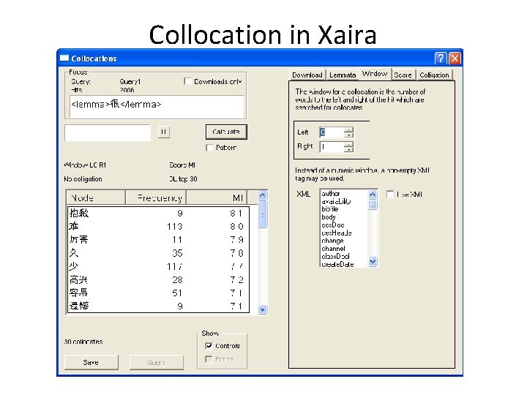This screenshot has height=395, width=527.
Task: Click collocate list scroll up arrow
Action: tap(263, 195)
